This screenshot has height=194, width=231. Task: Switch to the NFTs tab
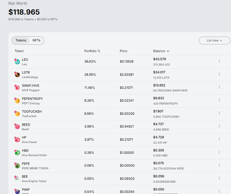[x=36, y=40]
